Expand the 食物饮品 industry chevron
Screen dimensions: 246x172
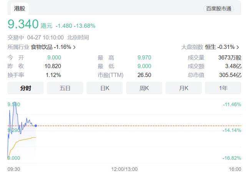74,47
